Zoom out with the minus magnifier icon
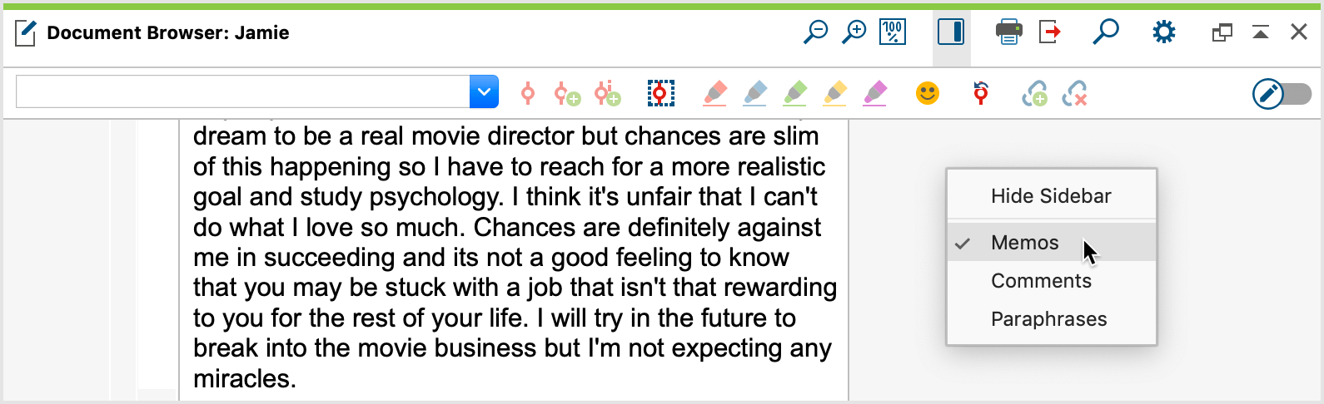Screen dimensions: 1324x404 tap(815, 32)
